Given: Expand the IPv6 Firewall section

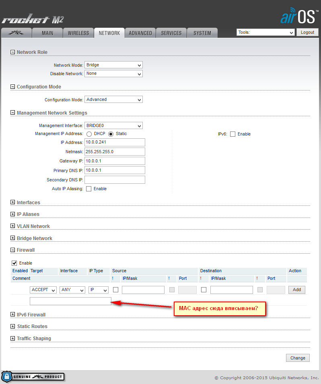Looking at the screenshot, I should (x=12, y=314).
